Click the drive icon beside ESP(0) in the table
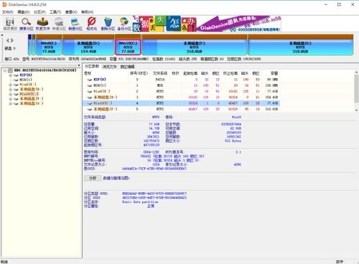Screen dimensions: 359x264 coord(90,80)
